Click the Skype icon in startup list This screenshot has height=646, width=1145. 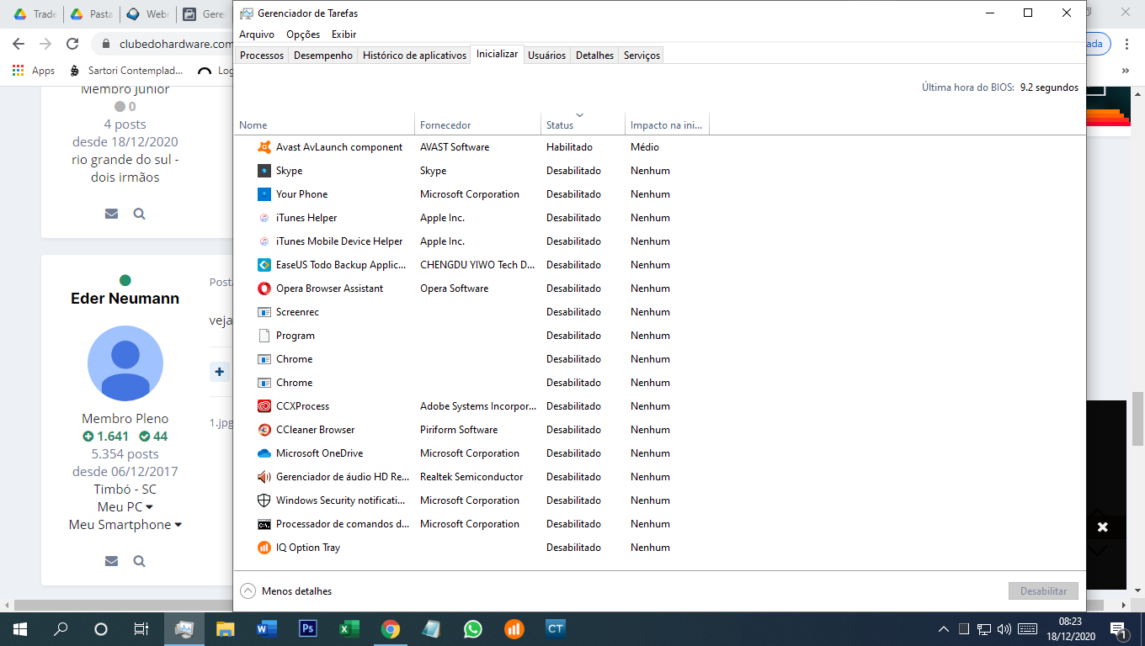pos(264,171)
